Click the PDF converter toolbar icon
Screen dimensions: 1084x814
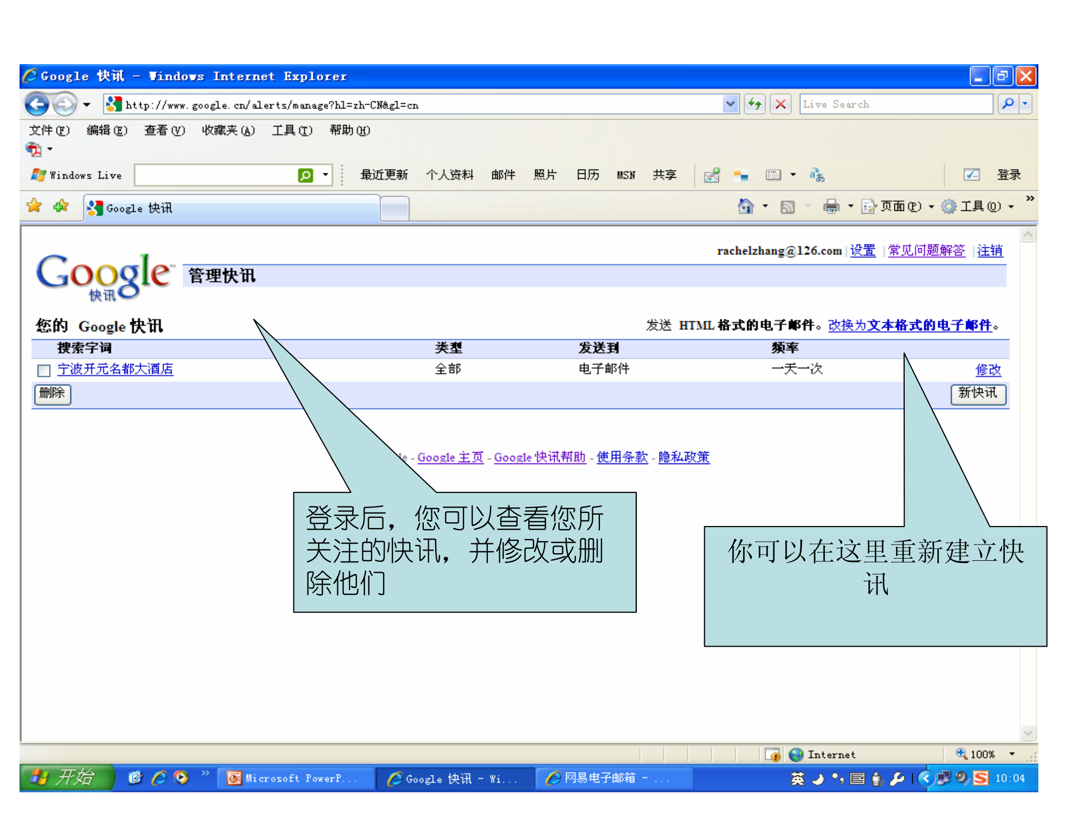coord(34,149)
